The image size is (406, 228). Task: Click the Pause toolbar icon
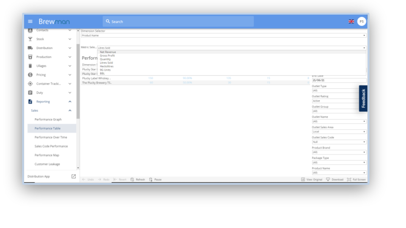(x=151, y=179)
